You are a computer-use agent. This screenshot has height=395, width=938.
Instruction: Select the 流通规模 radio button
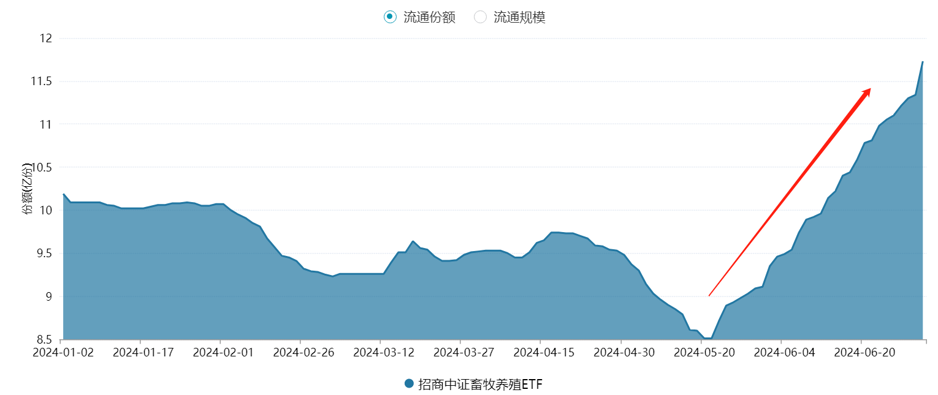coord(480,17)
